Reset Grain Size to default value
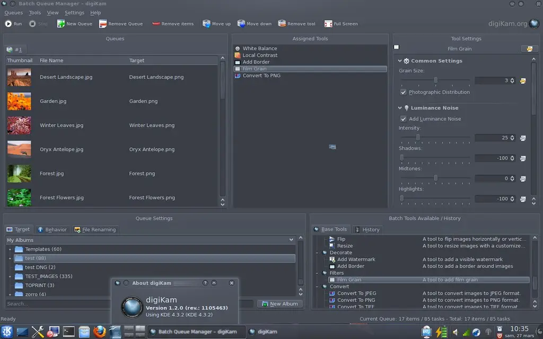 (x=523, y=81)
